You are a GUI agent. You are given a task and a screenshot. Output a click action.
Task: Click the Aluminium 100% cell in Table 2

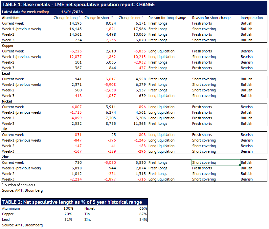point(69,208)
